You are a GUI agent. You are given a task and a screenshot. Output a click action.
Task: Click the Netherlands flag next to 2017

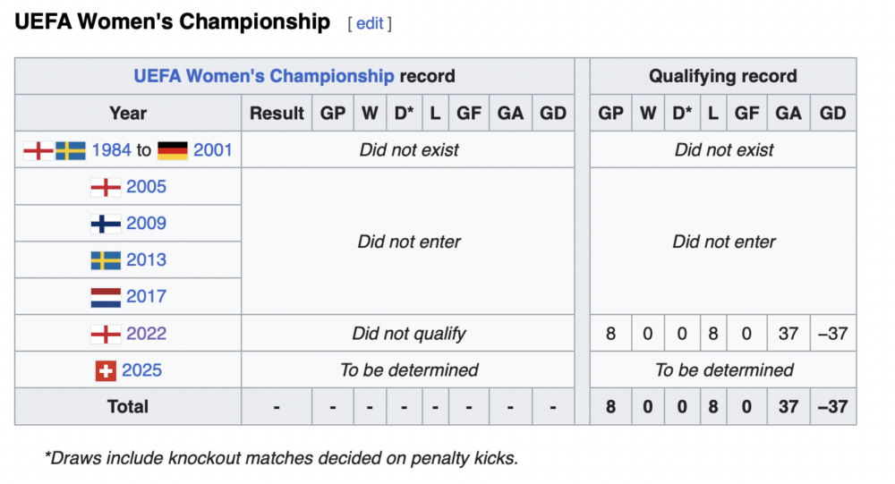pos(106,297)
